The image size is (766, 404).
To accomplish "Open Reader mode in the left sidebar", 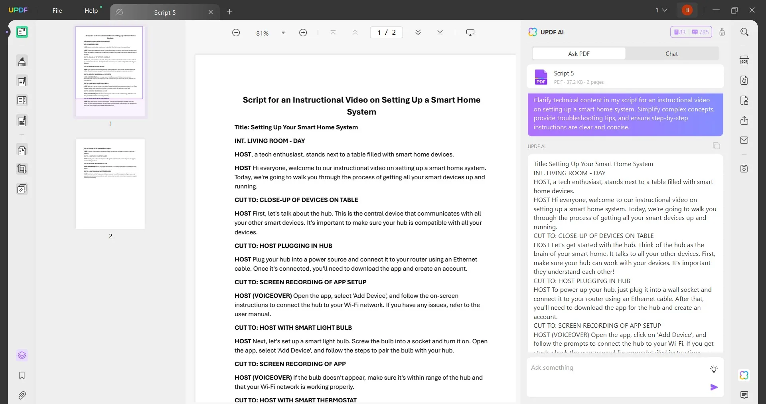I will coord(22,32).
